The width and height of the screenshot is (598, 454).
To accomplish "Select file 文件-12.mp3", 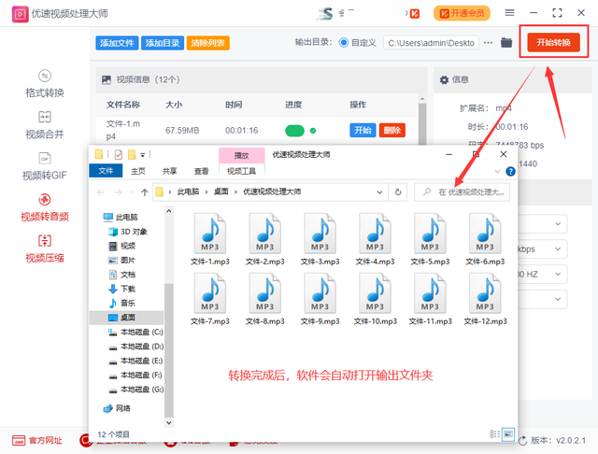I will pos(485,299).
